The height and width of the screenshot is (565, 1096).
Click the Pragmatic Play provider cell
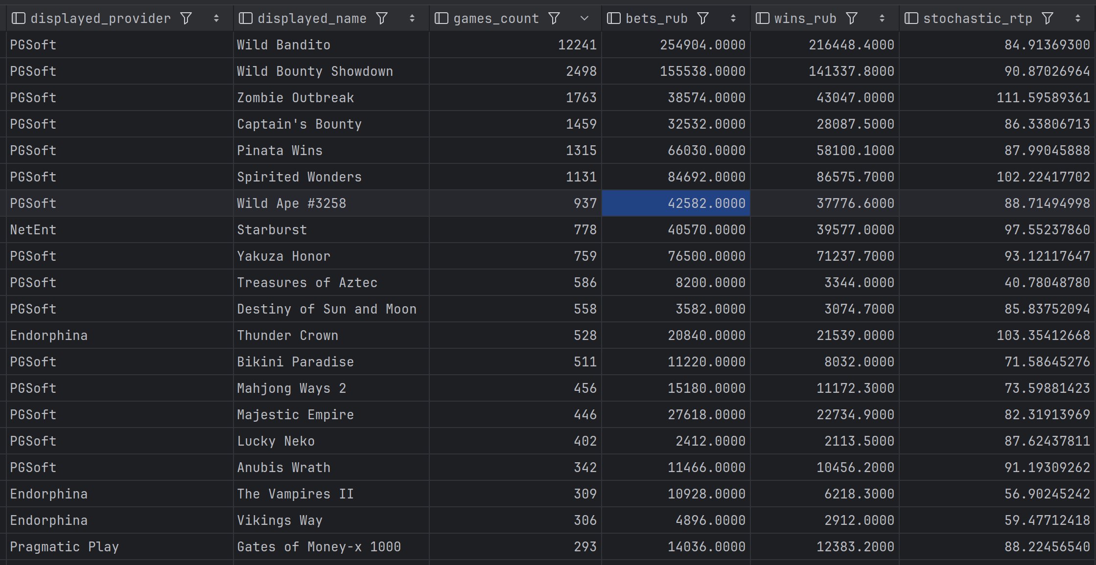(x=64, y=547)
